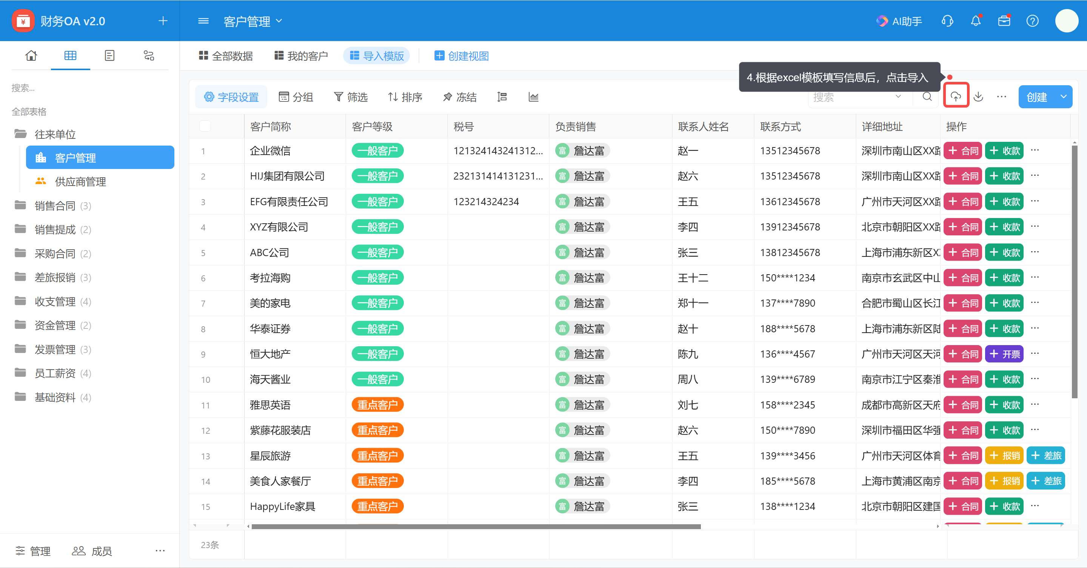Screen dimensions: 1087x568
Task: Open the toolbar more options ellipsis
Action: point(1001,97)
